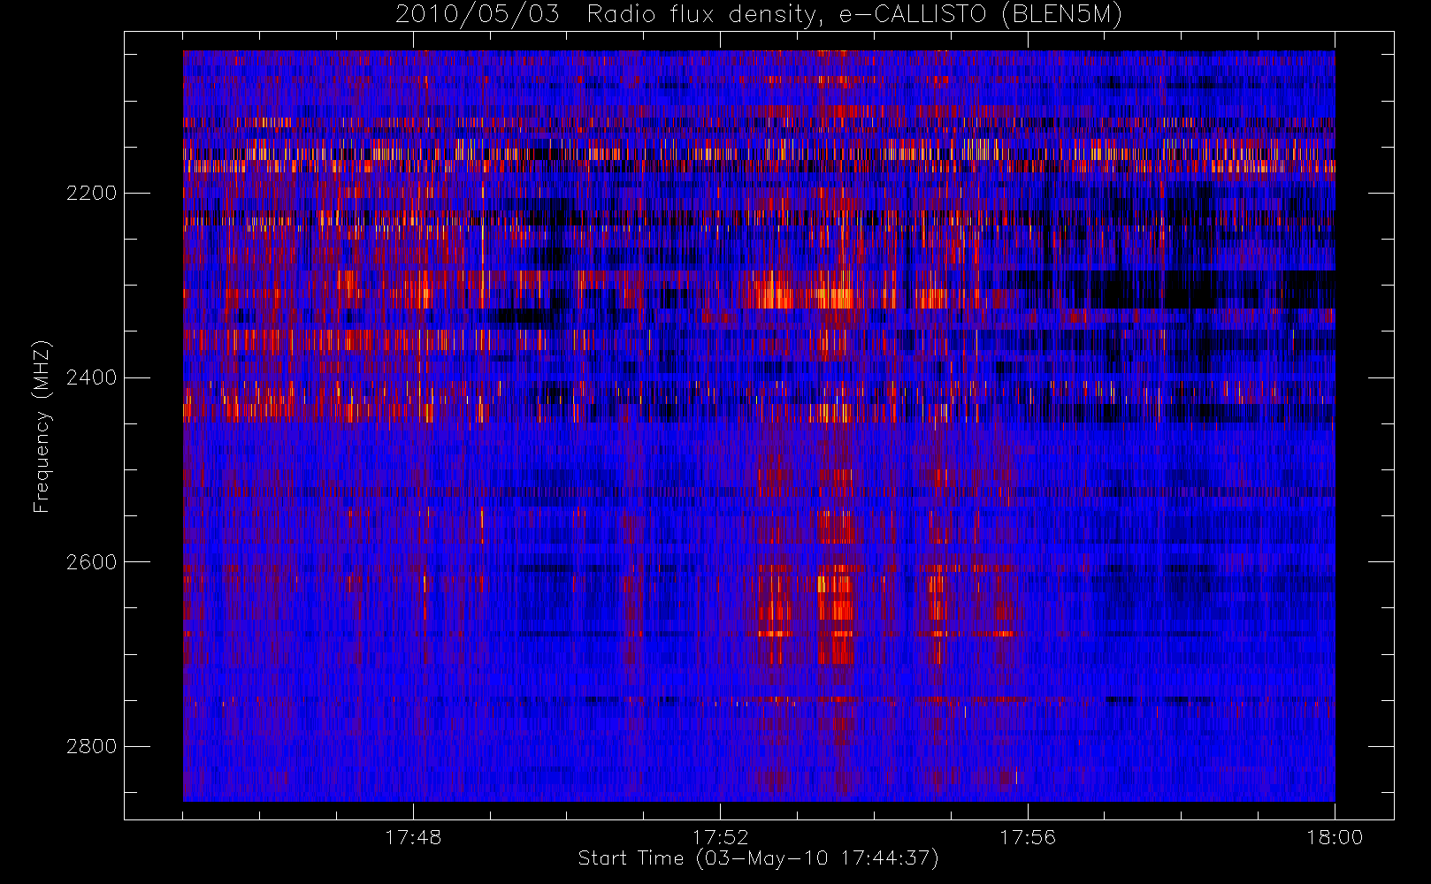Select the 2800 frequency tick label
The image size is (1431, 884).
tap(91, 747)
